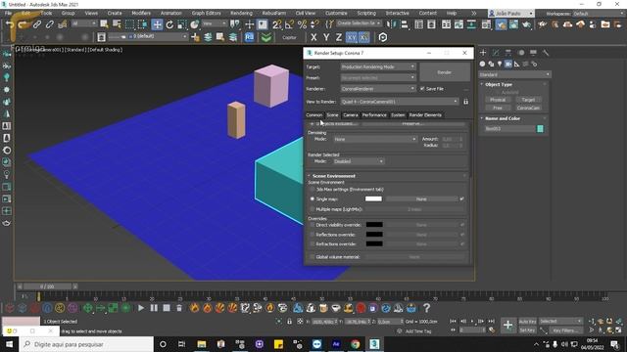Choose Rectangular Selection Region tool
The image size is (627, 352).
click(x=129, y=24)
